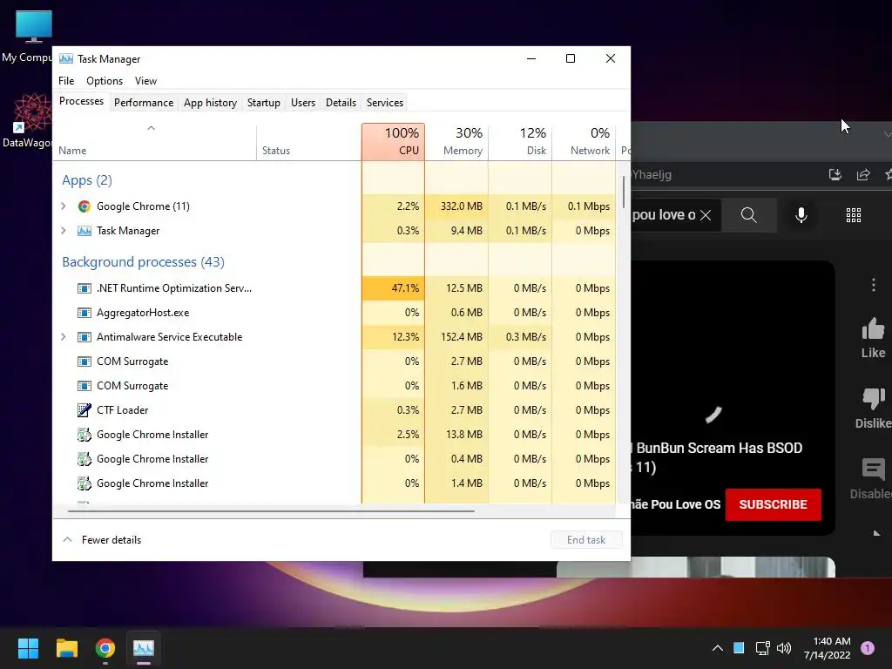Viewport: 892px width, 669px height.
Task: Sort processes by Disk column
Action: (x=520, y=142)
